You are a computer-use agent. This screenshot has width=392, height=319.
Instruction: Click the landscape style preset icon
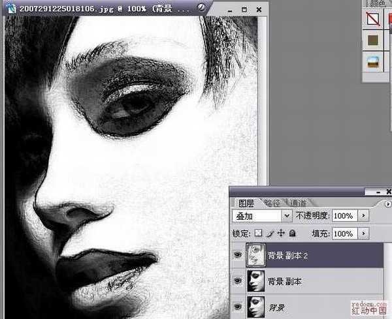(x=374, y=62)
